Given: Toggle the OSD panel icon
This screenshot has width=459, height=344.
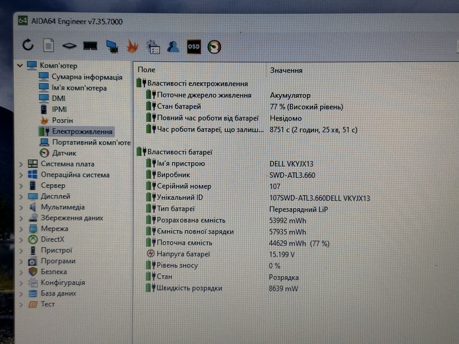Looking at the screenshot, I should 194,47.
